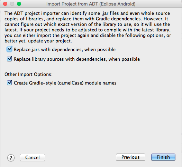This screenshot has height=167, width=182.
Task: Finish the ADT project import
Action: click(163, 157)
